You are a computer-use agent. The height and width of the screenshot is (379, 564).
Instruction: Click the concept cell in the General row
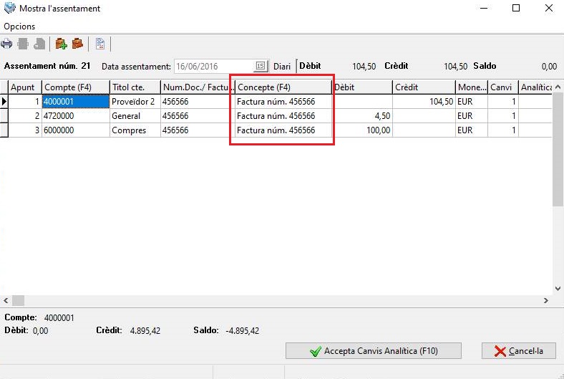coord(283,116)
